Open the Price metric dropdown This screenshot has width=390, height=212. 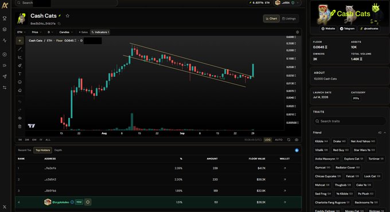click(x=37, y=32)
